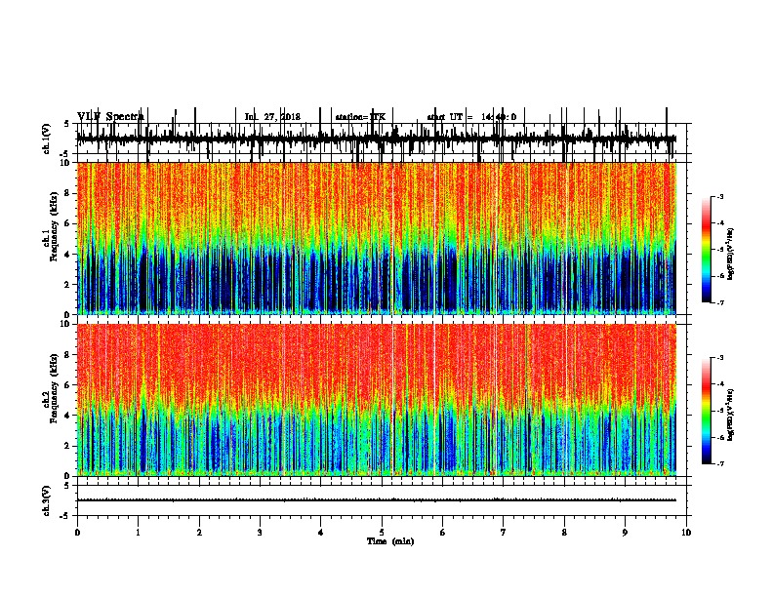The width and height of the screenshot is (773, 597).
Task: Click the 'ch.1(V)' waveform axis label
Action: click(x=47, y=139)
